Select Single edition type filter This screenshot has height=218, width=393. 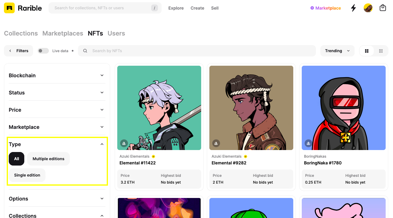click(x=27, y=175)
